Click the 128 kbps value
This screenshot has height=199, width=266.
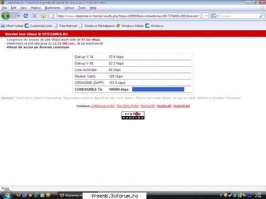[116, 76]
